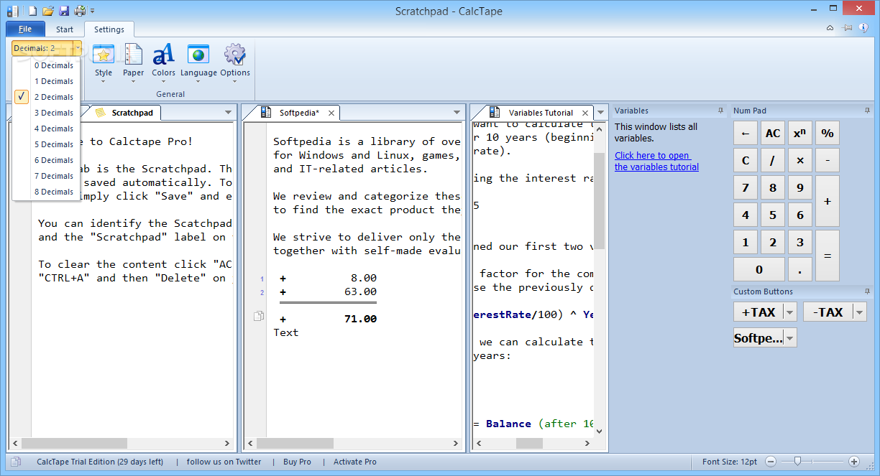Viewport: 880px width, 476px height.
Task: Expand the Scratchpad pane tab list arrow
Action: [229, 113]
